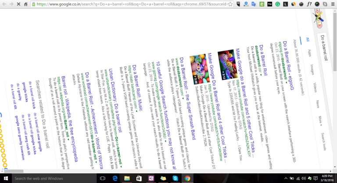This screenshot has width=337, height=183.
Task: Select the Apps search tab
Action: point(309,53)
